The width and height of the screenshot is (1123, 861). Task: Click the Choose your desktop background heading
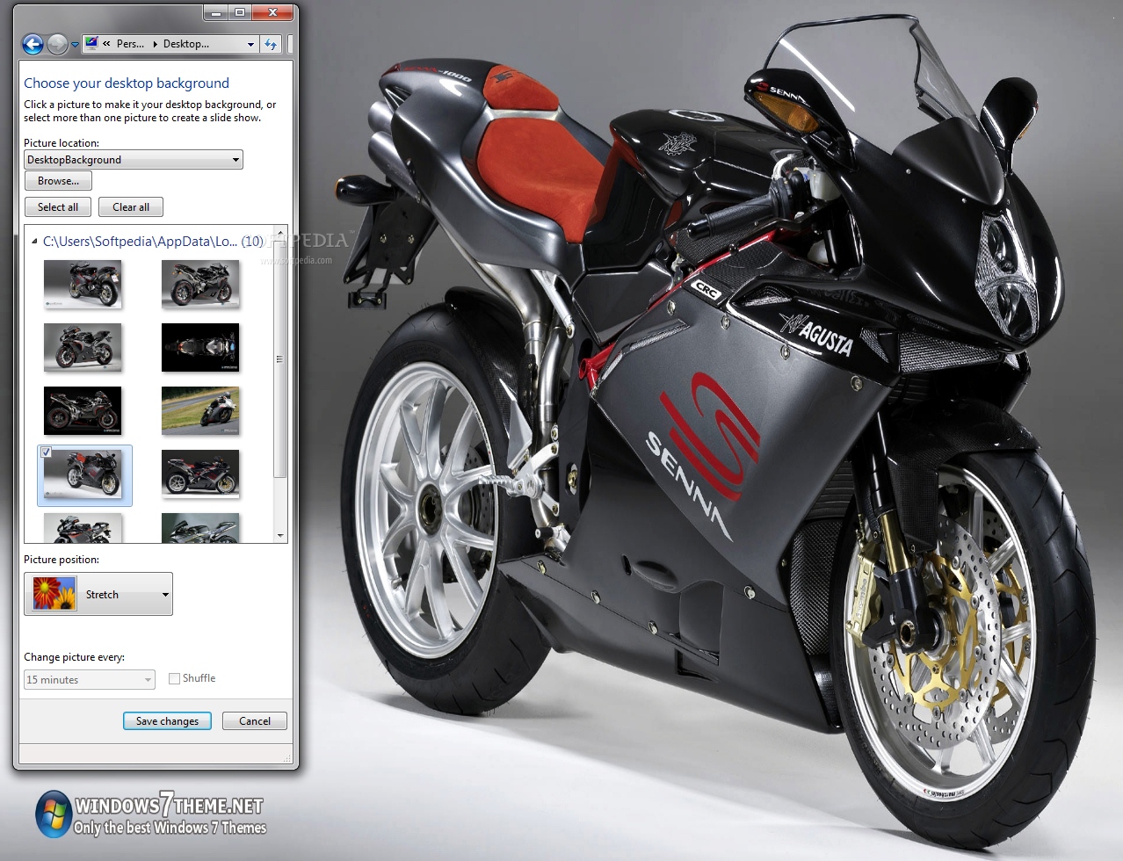(127, 83)
